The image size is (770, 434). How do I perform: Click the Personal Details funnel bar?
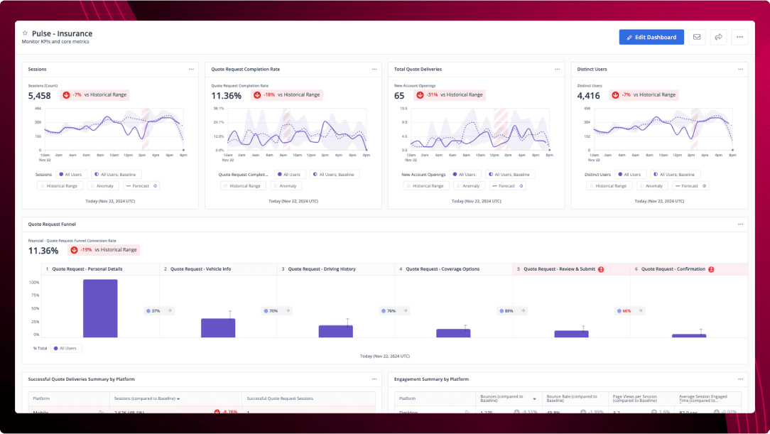99,309
